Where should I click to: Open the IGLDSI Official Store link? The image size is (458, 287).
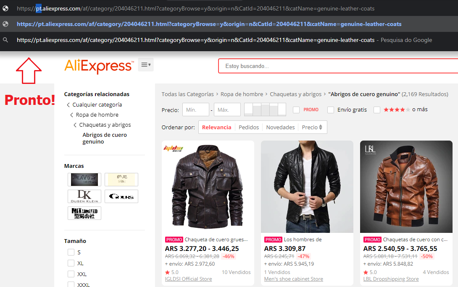tap(188, 279)
